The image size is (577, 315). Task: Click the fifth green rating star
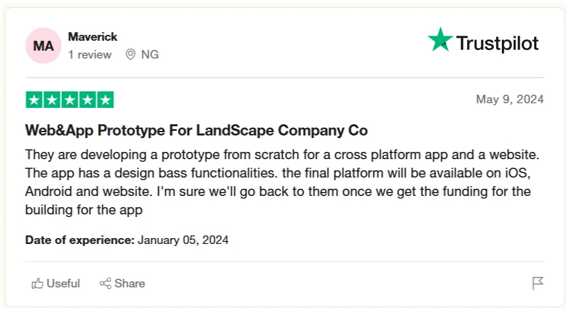105,99
